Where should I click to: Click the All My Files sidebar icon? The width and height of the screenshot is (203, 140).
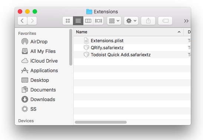click(x=25, y=51)
